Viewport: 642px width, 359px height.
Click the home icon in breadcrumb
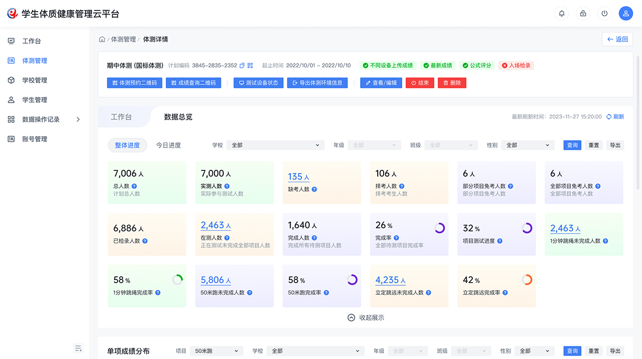(102, 40)
